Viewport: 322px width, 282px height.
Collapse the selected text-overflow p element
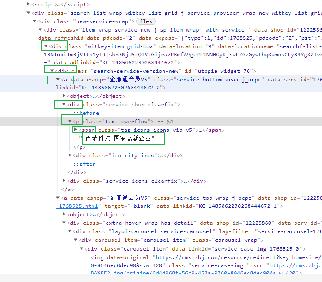point(70,121)
